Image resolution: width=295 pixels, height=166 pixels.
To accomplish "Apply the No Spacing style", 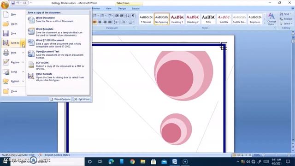I will click(x=162, y=19).
